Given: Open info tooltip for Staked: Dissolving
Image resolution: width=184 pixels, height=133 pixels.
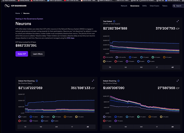Looking at the screenshot, I should click(118, 81).
